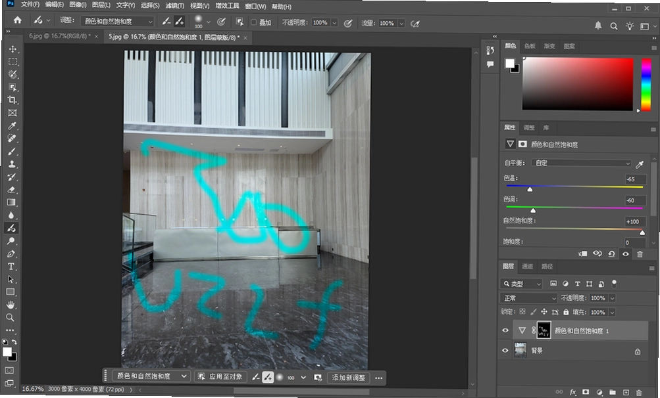
Task: Open the 不透明度 dropdown in options bar
Action: [335, 23]
